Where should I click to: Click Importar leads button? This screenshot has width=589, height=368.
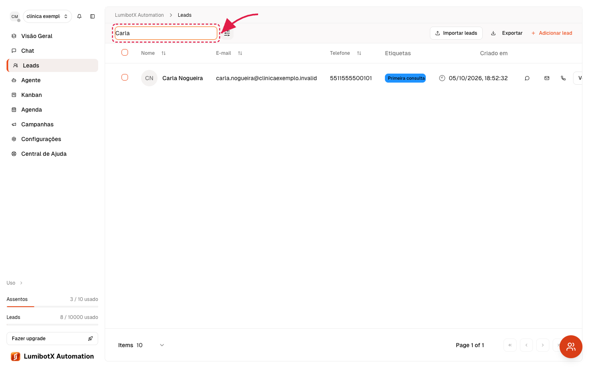(456, 33)
